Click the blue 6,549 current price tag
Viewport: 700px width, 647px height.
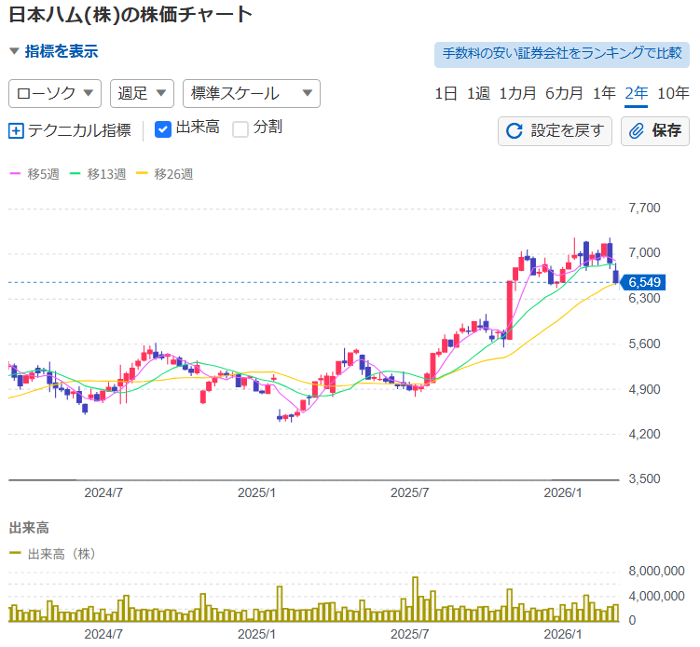(x=643, y=281)
